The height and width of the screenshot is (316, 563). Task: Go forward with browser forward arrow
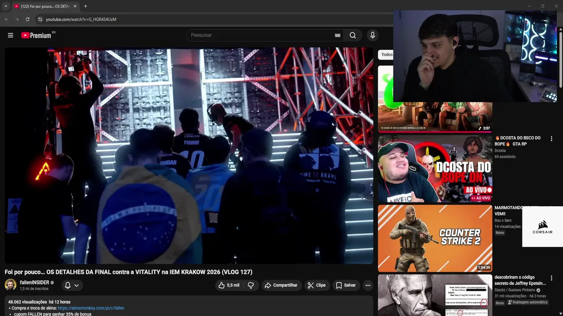17,19
